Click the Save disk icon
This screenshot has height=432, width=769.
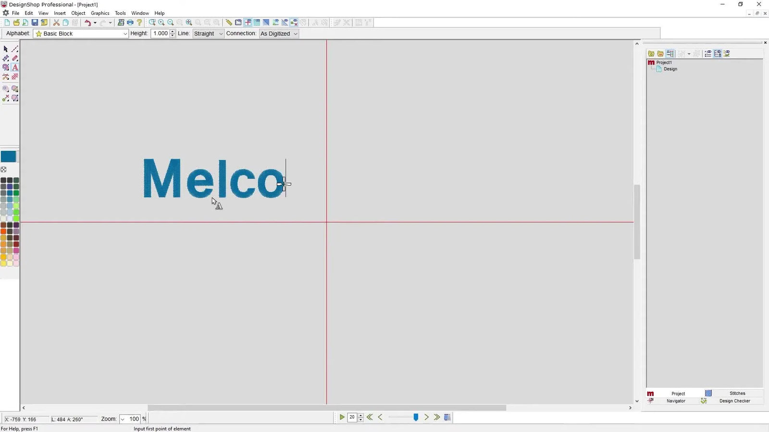click(x=35, y=23)
